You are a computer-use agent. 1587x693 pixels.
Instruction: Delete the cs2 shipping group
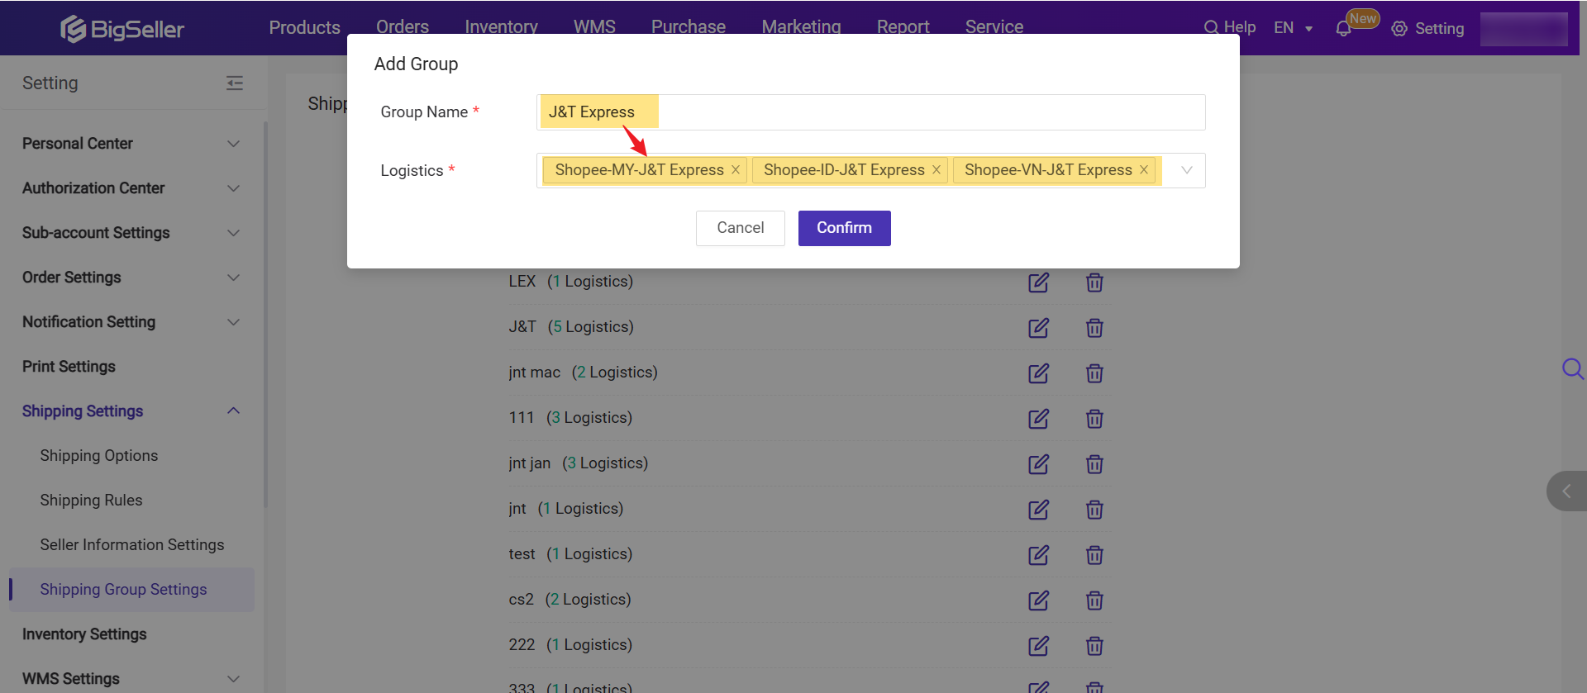(1094, 600)
